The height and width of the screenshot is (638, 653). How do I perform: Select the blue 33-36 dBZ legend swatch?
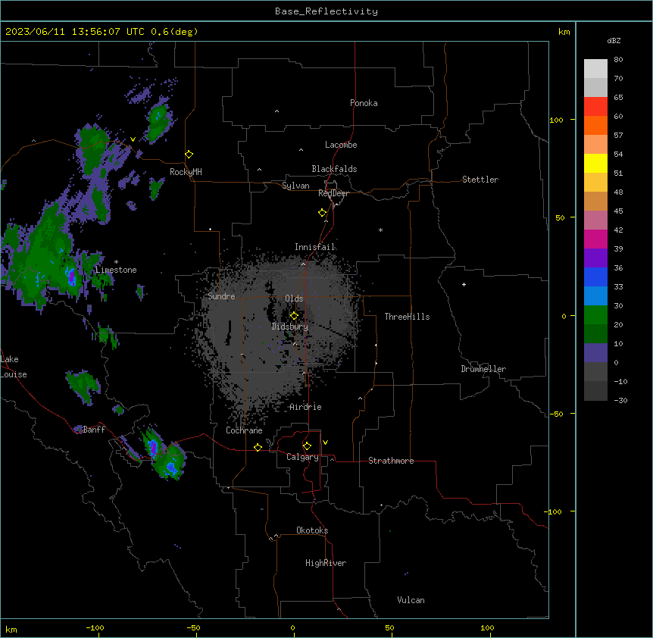coord(595,277)
